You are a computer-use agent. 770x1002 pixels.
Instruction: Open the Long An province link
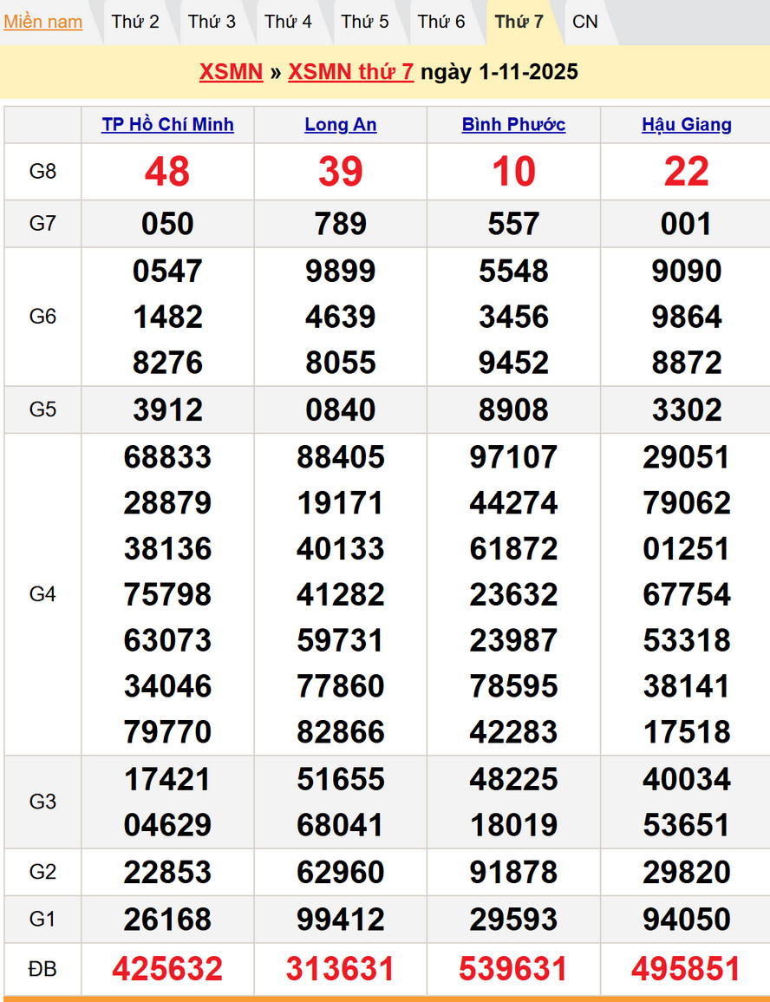click(341, 124)
